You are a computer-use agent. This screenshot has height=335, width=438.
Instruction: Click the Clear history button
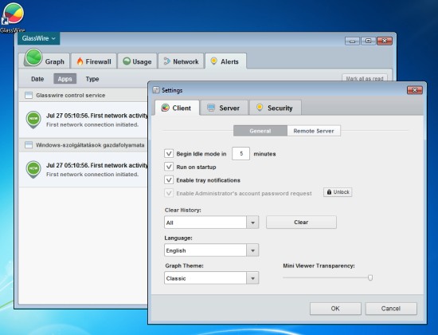pos(301,223)
